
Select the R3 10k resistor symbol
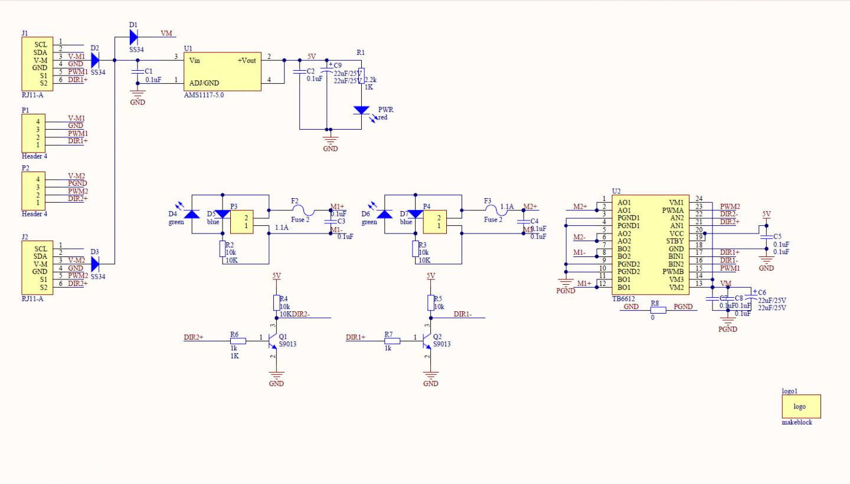click(x=415, y=248)
